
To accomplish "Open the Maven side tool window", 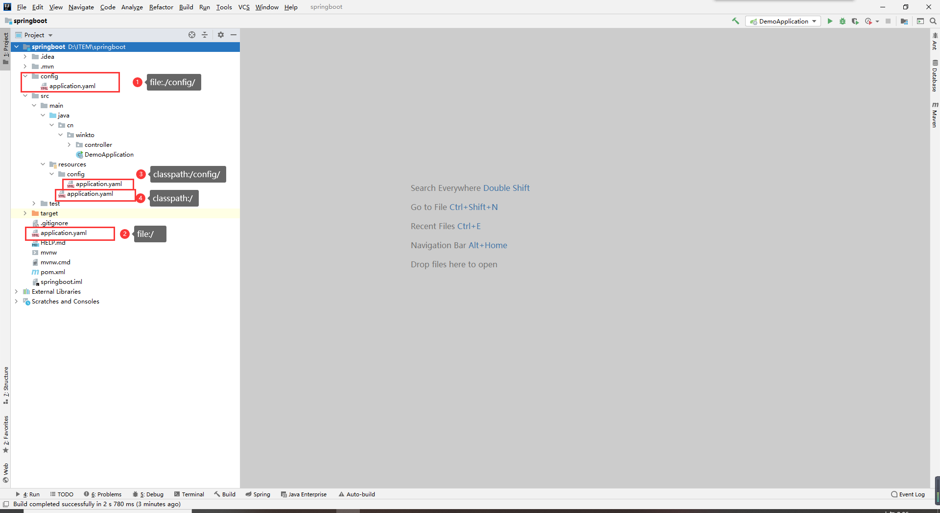I will (935, 115).
